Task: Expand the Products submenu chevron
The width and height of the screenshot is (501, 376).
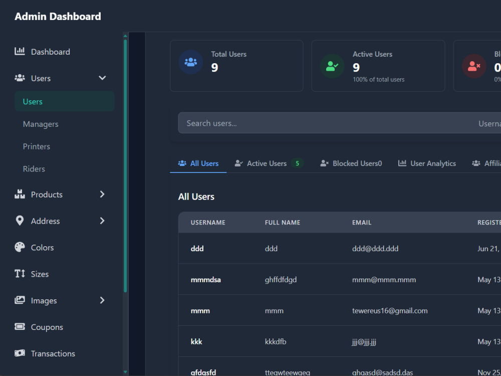Action: tap(102, 194)
